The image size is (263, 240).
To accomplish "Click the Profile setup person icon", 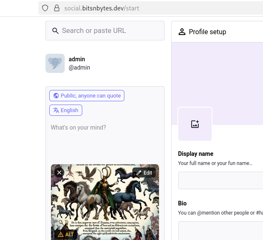I will click(x=182, y=32).
